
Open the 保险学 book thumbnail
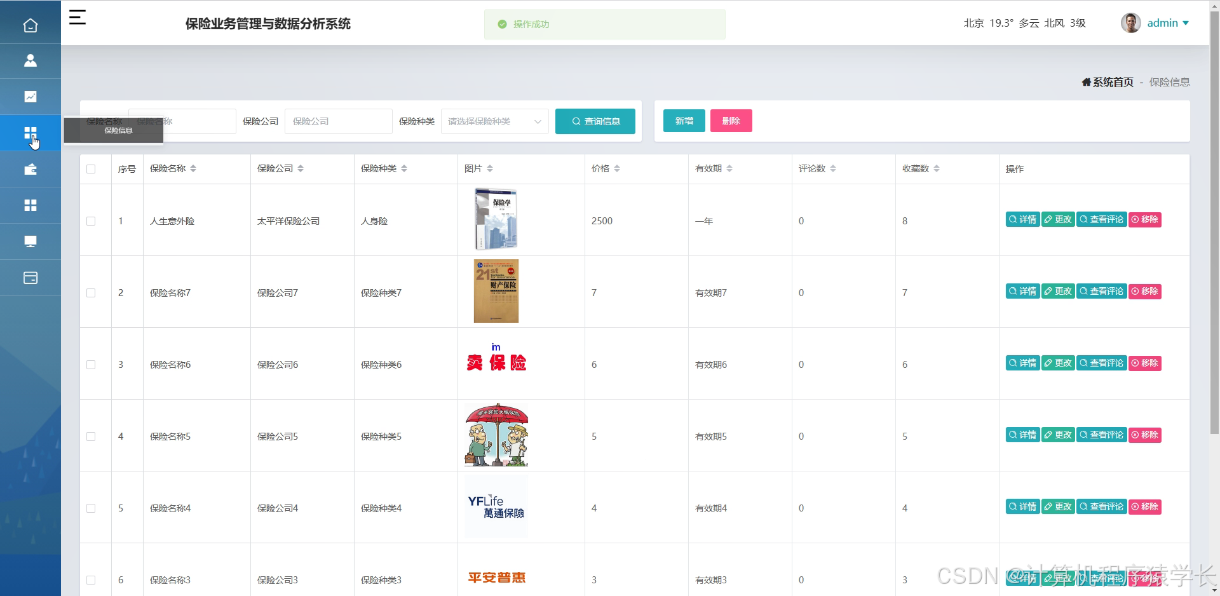click(496, 219)
